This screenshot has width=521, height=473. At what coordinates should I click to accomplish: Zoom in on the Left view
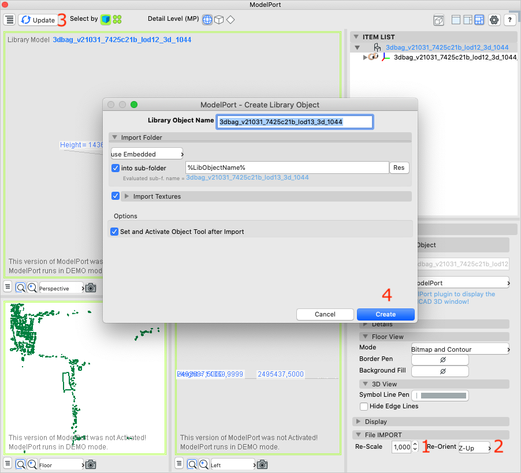click(203, 464)
